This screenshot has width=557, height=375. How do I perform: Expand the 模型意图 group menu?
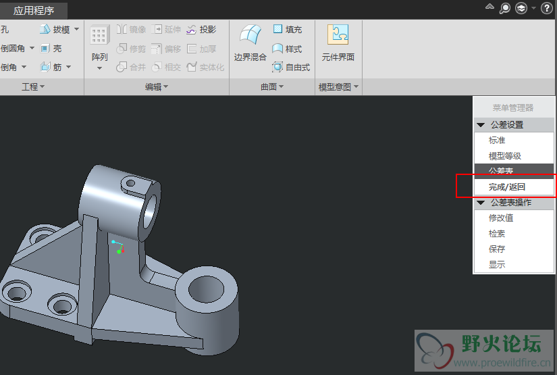pos(338,86)
